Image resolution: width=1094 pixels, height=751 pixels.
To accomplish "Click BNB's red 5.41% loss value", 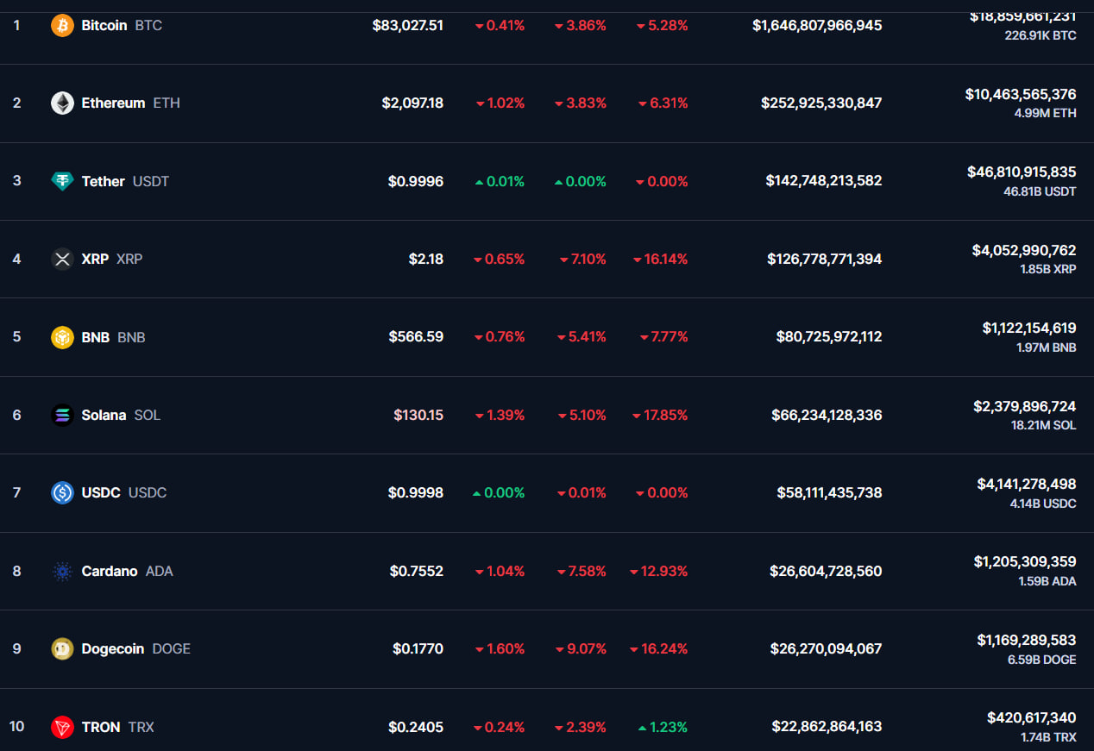I will pyautogui.click(x=582, y=337).
